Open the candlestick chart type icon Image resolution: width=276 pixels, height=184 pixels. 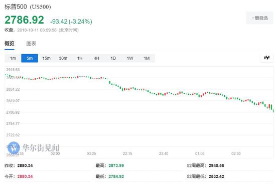click(x=266, y=58)
